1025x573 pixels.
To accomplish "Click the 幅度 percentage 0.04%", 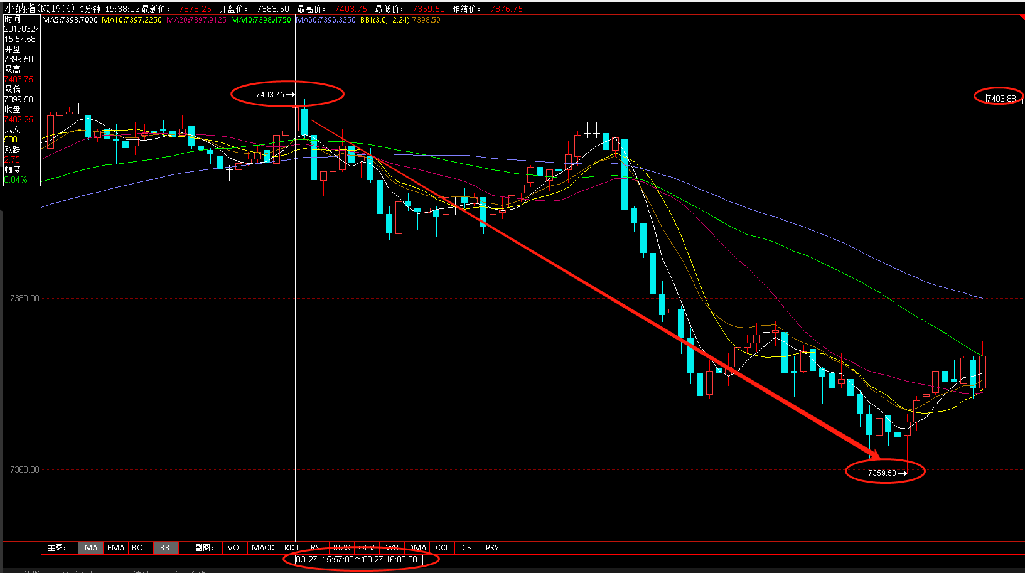I will pyautogui.click(x=16, y=179).
